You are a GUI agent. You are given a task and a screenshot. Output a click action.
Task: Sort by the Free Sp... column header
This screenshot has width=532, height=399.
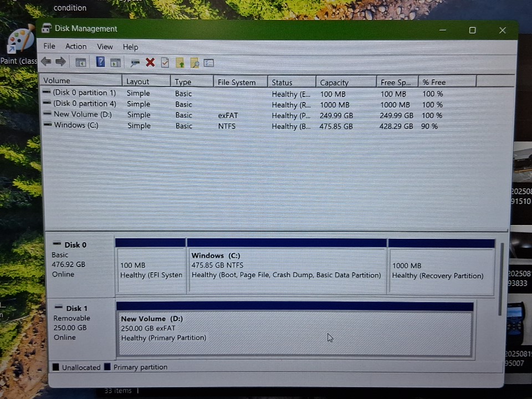(x=397, y=83)
